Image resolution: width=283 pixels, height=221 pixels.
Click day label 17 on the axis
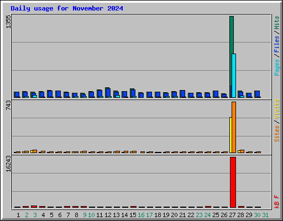[x=149, y=215]
